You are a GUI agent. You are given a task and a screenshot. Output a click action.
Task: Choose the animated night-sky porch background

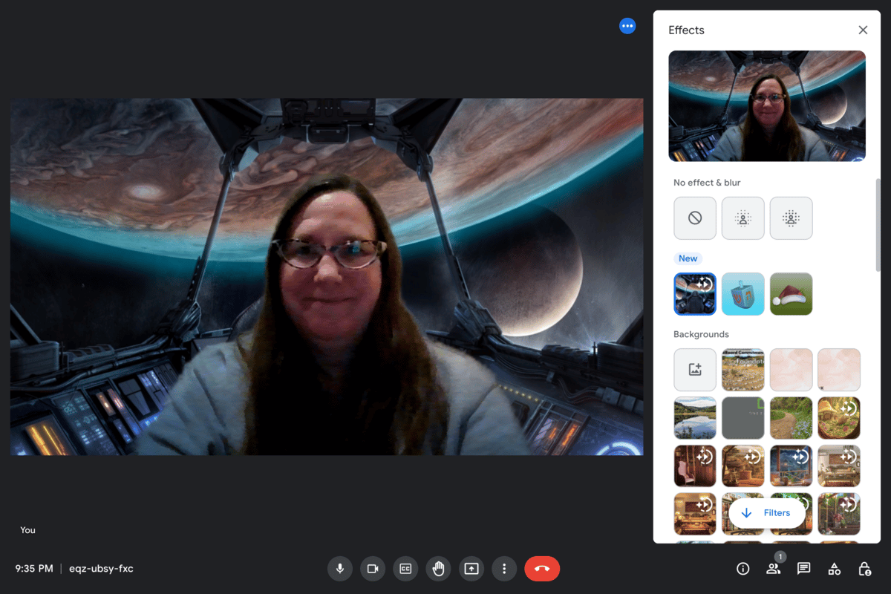tap(792, 466)
